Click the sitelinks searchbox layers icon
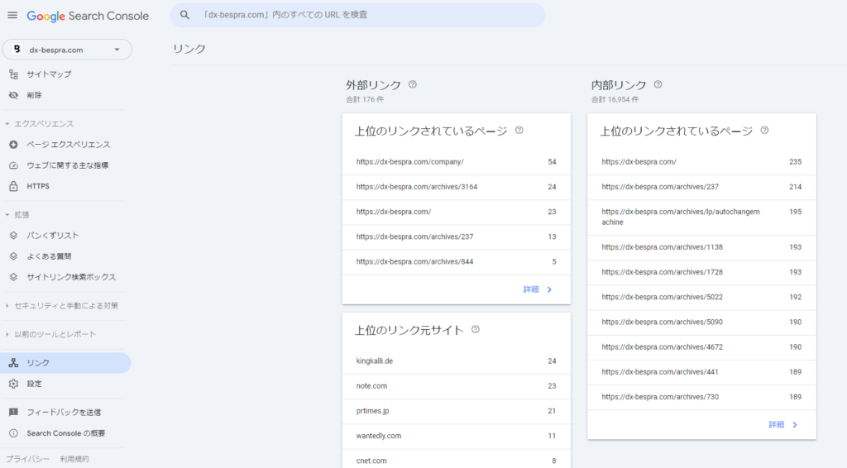Screen dimensions: 847x468 pos(13,277)
